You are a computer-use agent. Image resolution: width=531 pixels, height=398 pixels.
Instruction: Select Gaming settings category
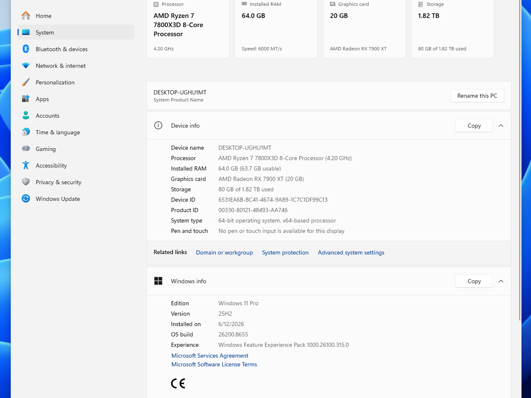[76, 149]
